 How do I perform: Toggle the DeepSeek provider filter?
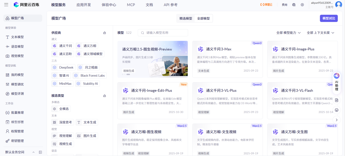pyautogui.click(x=63, y=67)
